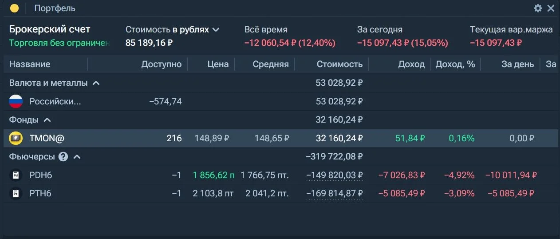This screenshot has width=560, height=239.
Task: Collapse the 'Фьючерсы' section
Action: (77, 157)
